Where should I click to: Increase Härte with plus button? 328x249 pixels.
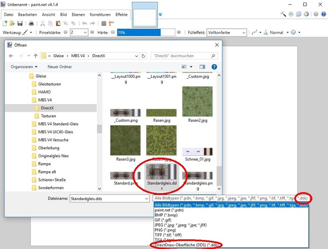pos(179,32)
